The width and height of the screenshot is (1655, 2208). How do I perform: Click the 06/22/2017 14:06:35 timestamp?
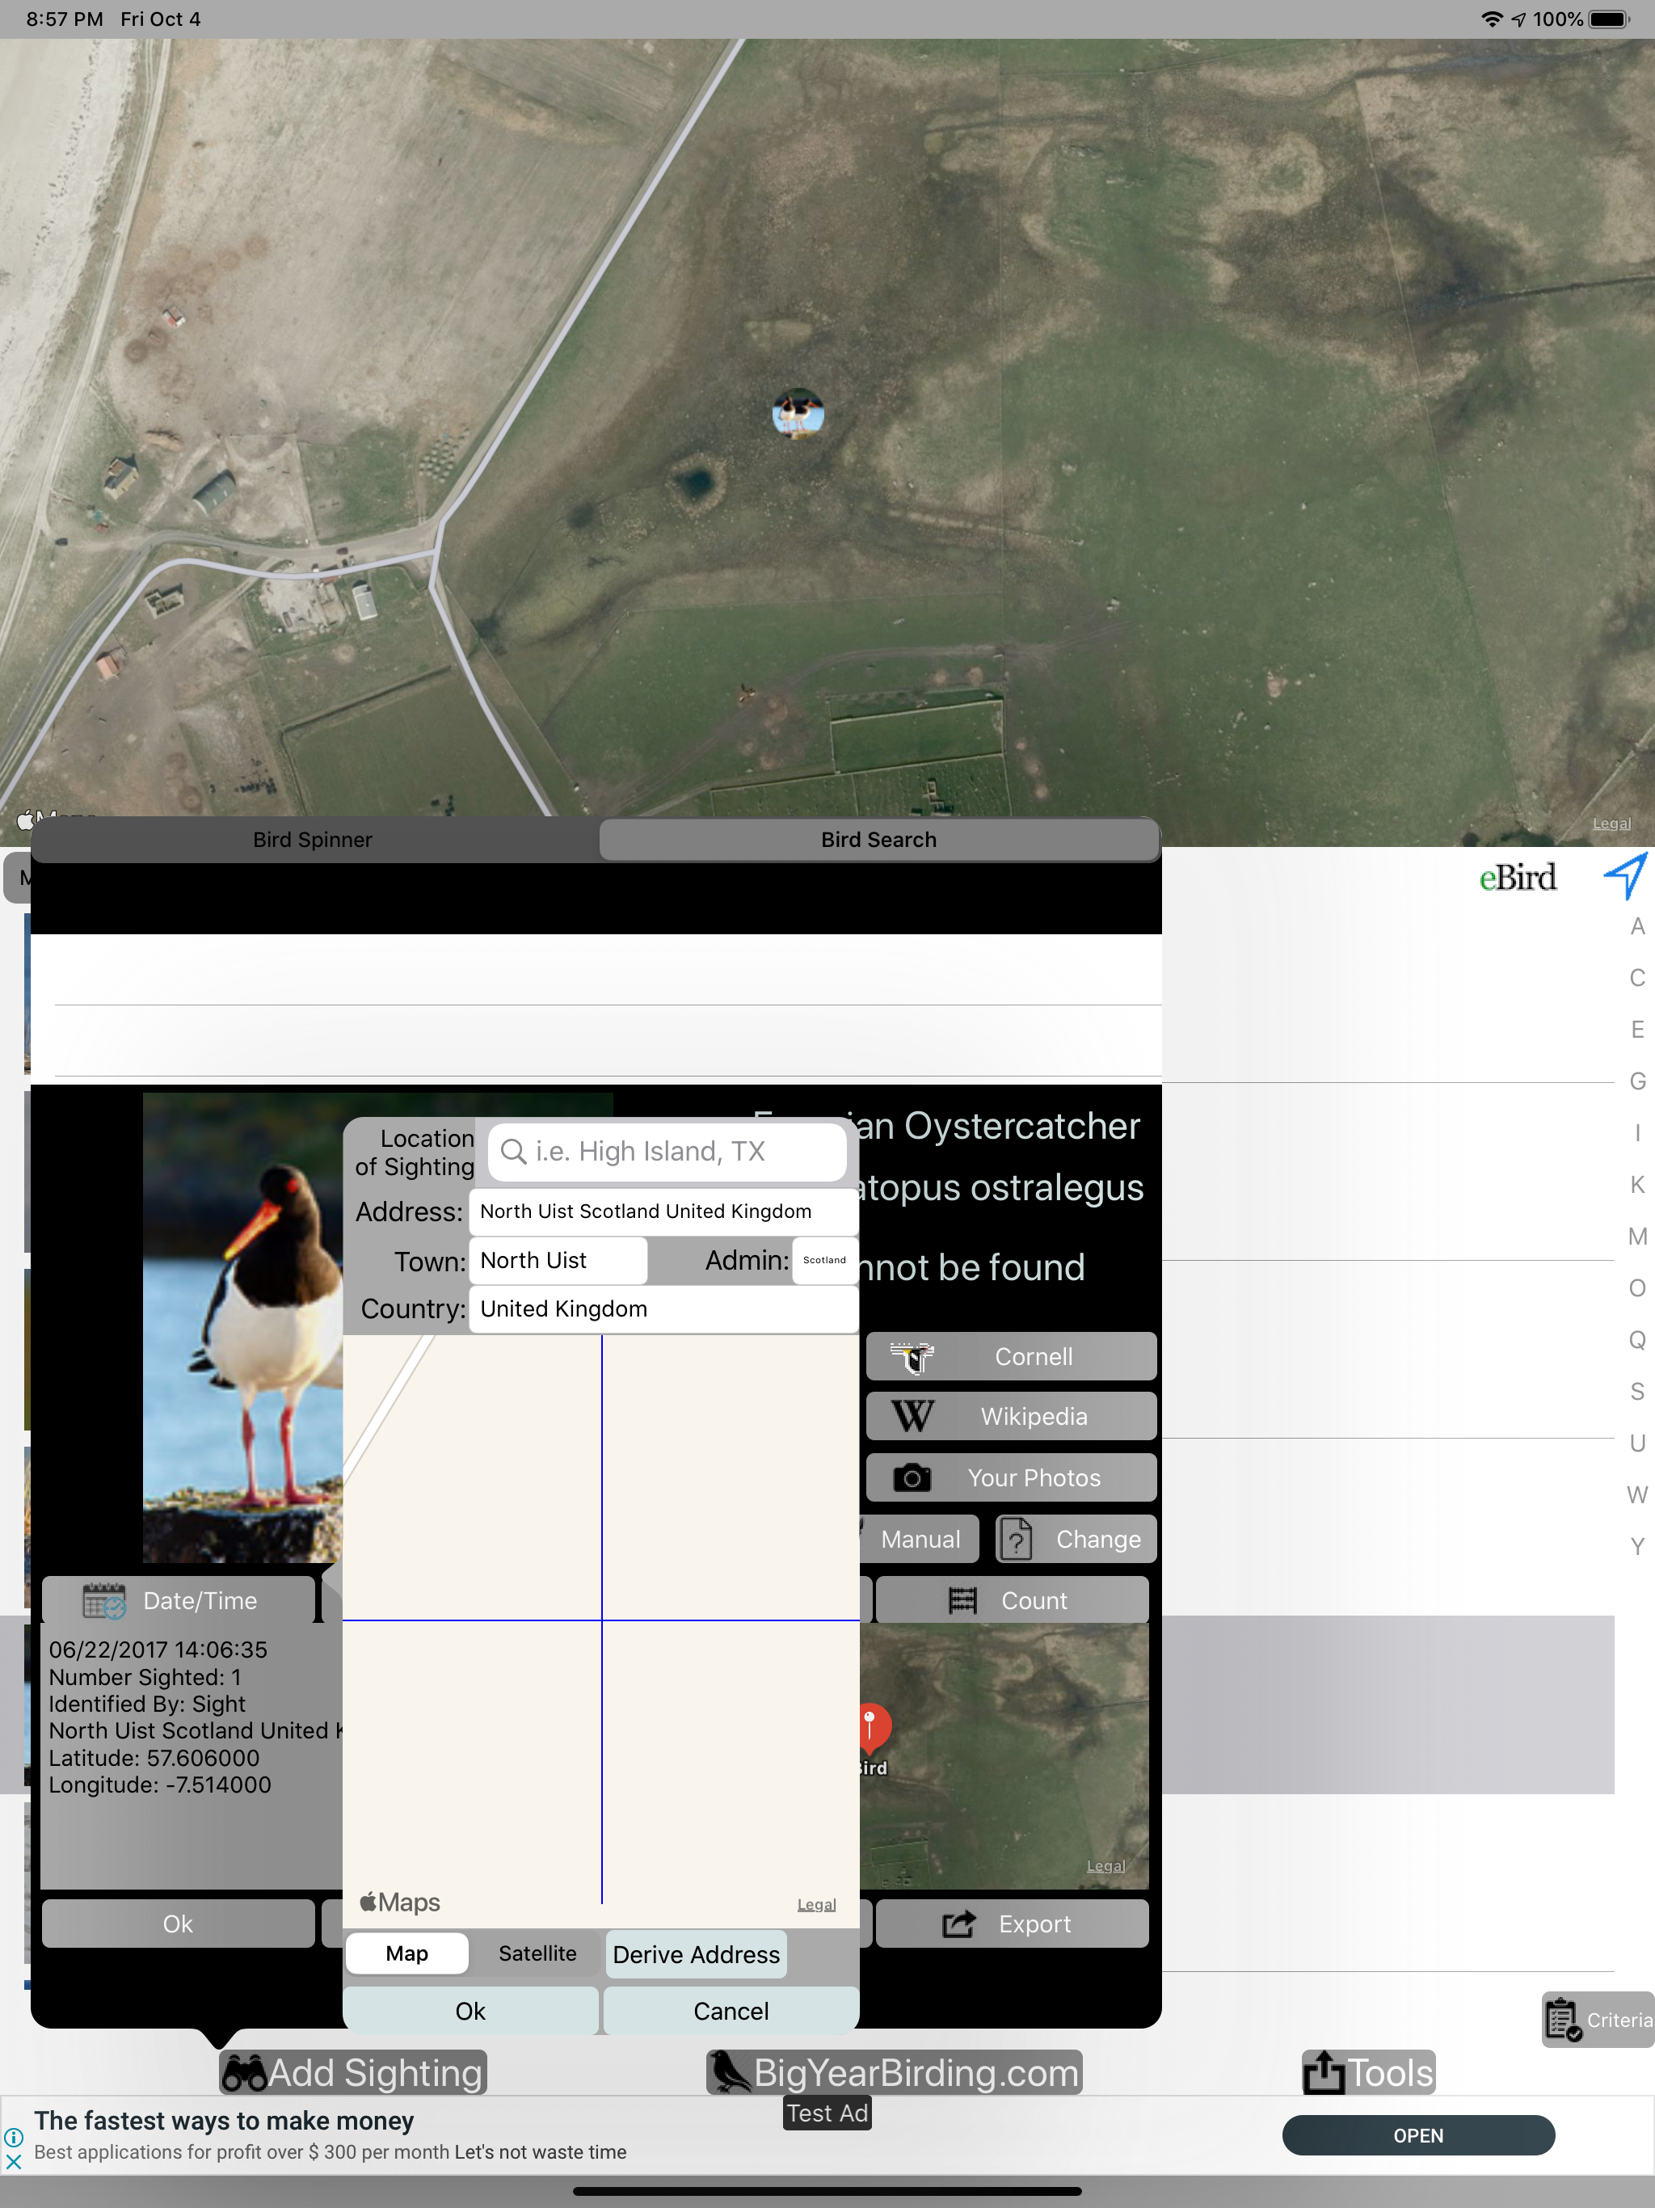[x=158, y=1650]
